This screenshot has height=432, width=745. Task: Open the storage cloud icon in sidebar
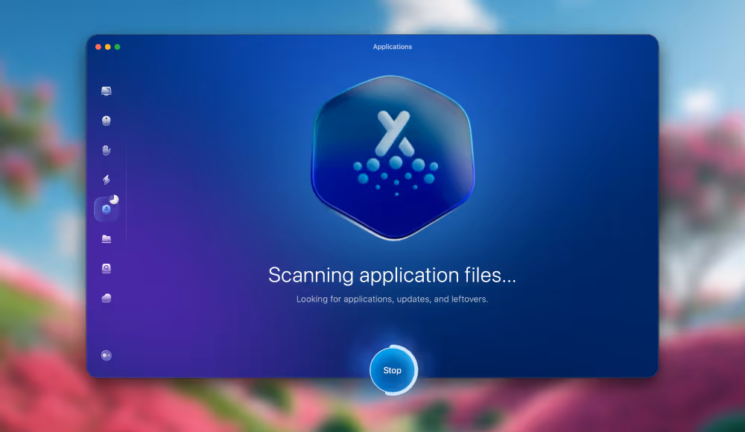pyautogui.click(x=106, y=296)
